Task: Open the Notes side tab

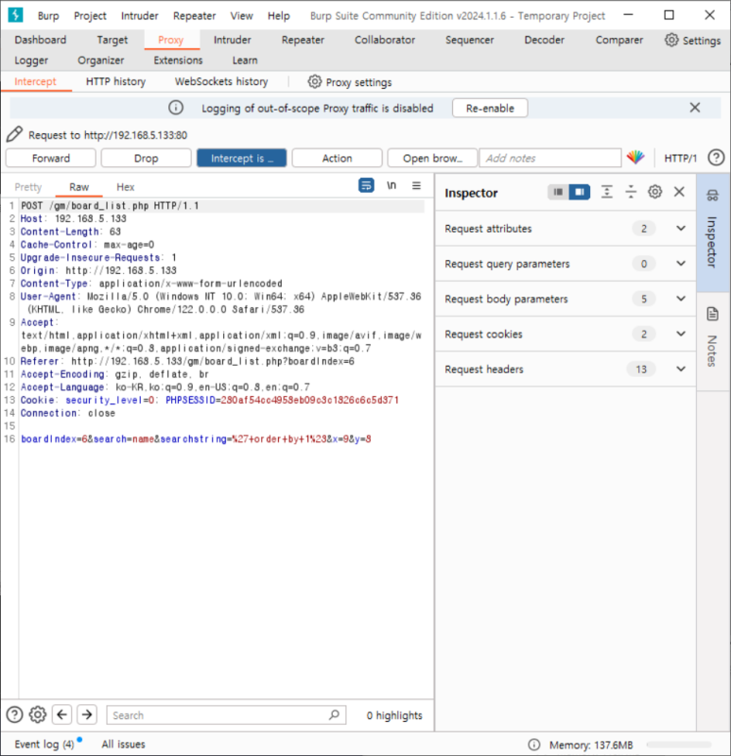Action: 712,342
